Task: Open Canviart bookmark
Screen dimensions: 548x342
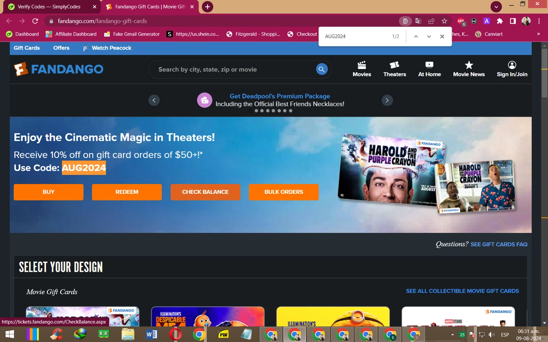Action: click(489, 34)
